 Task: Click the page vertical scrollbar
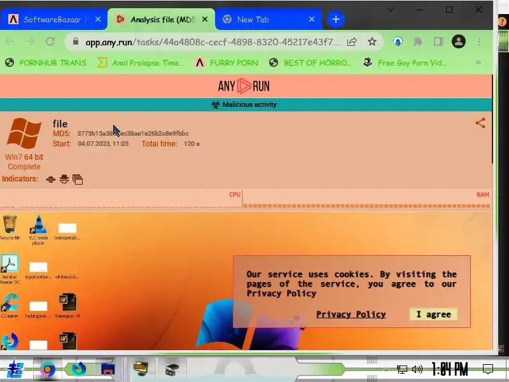coord(492,120)
